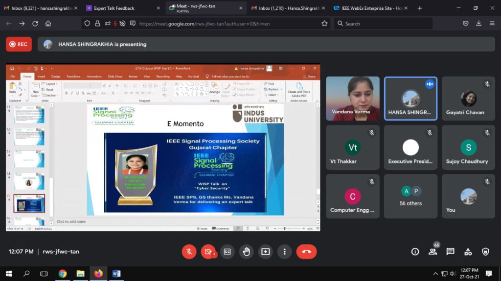The width and height of the screenshot is (501, 281).
Task: Toggle closed captions button
Action: pos(227,252)
